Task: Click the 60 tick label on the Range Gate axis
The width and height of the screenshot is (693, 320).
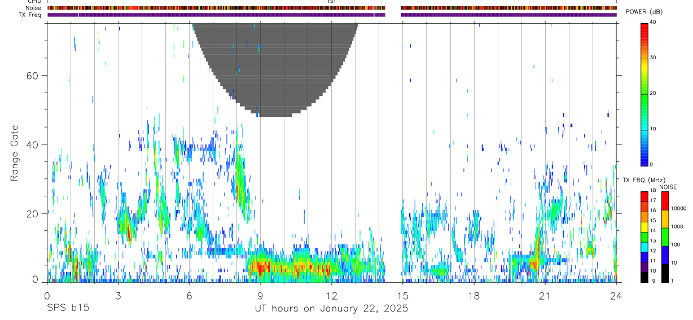Action: pos(32,75)
